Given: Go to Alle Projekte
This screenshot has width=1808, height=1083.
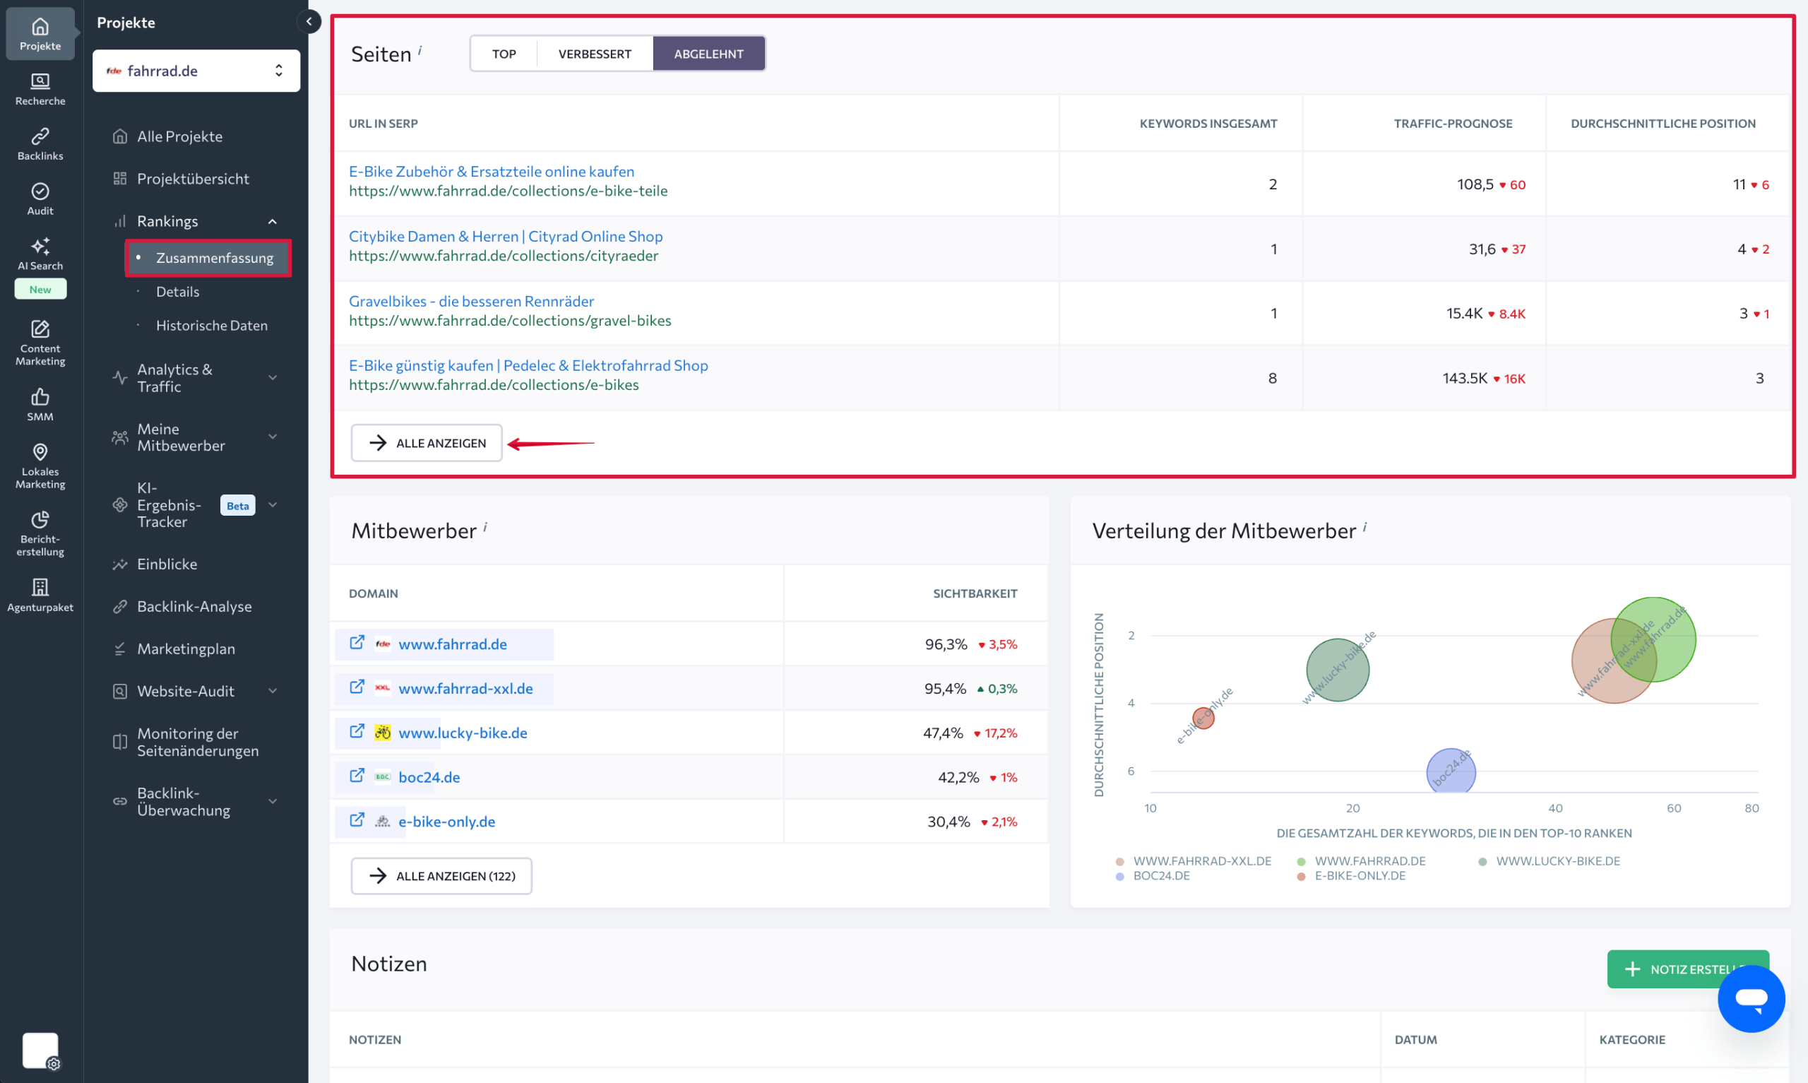Looking at the screenshot, I should (179, 136).
